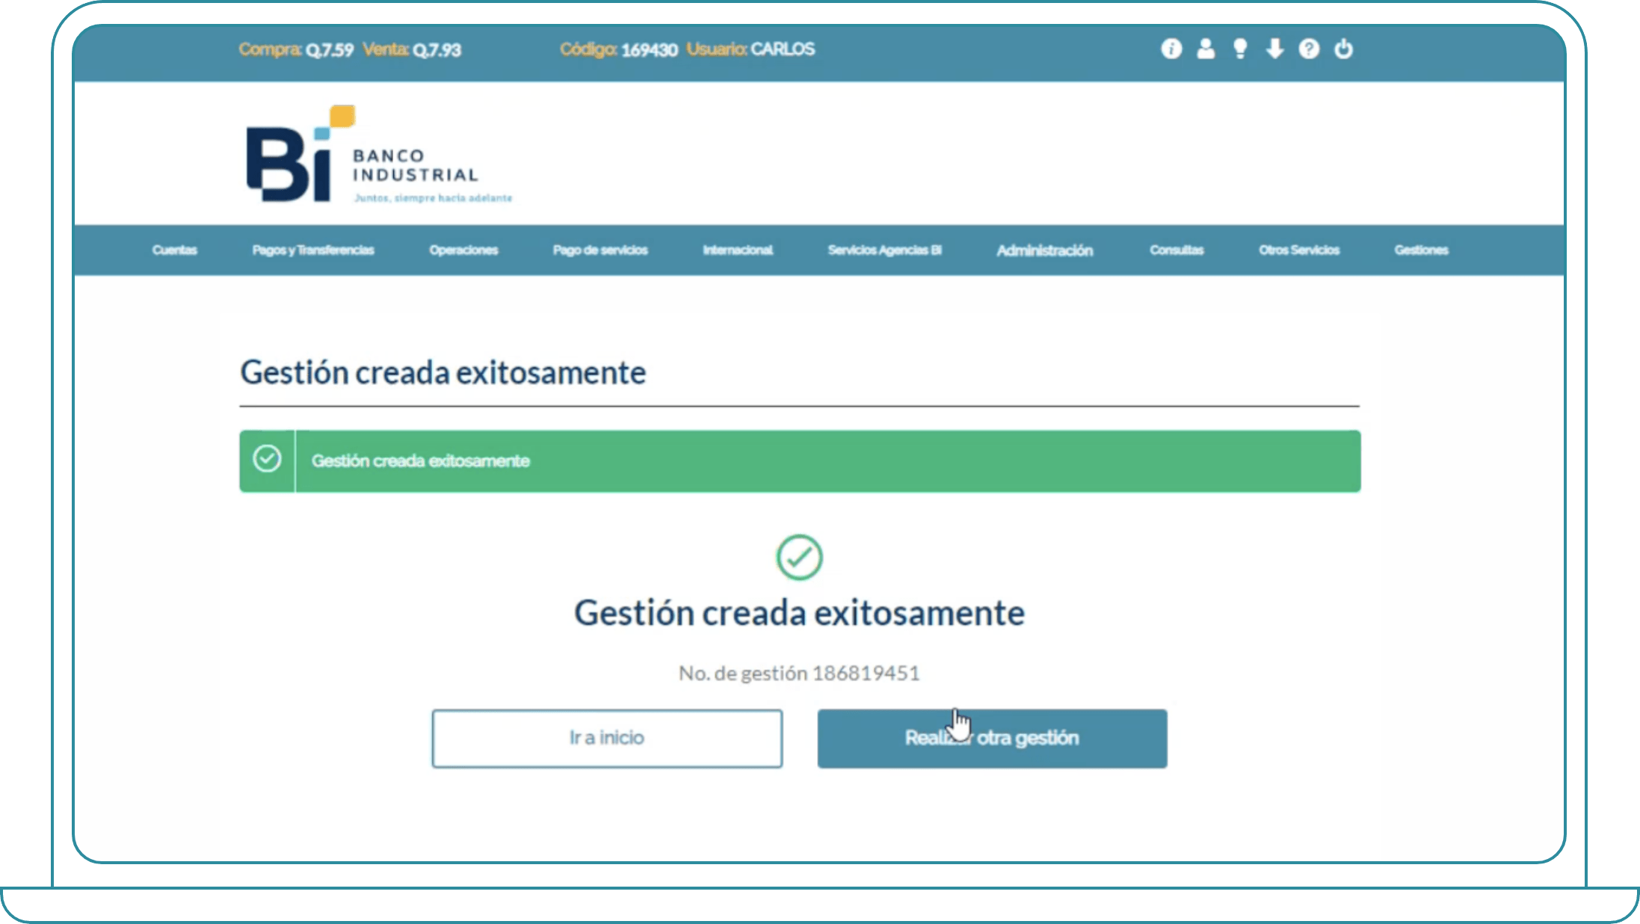The image size is (1640, 924).
Task: Click the Ir a inicio button
Action: [607, 739]
